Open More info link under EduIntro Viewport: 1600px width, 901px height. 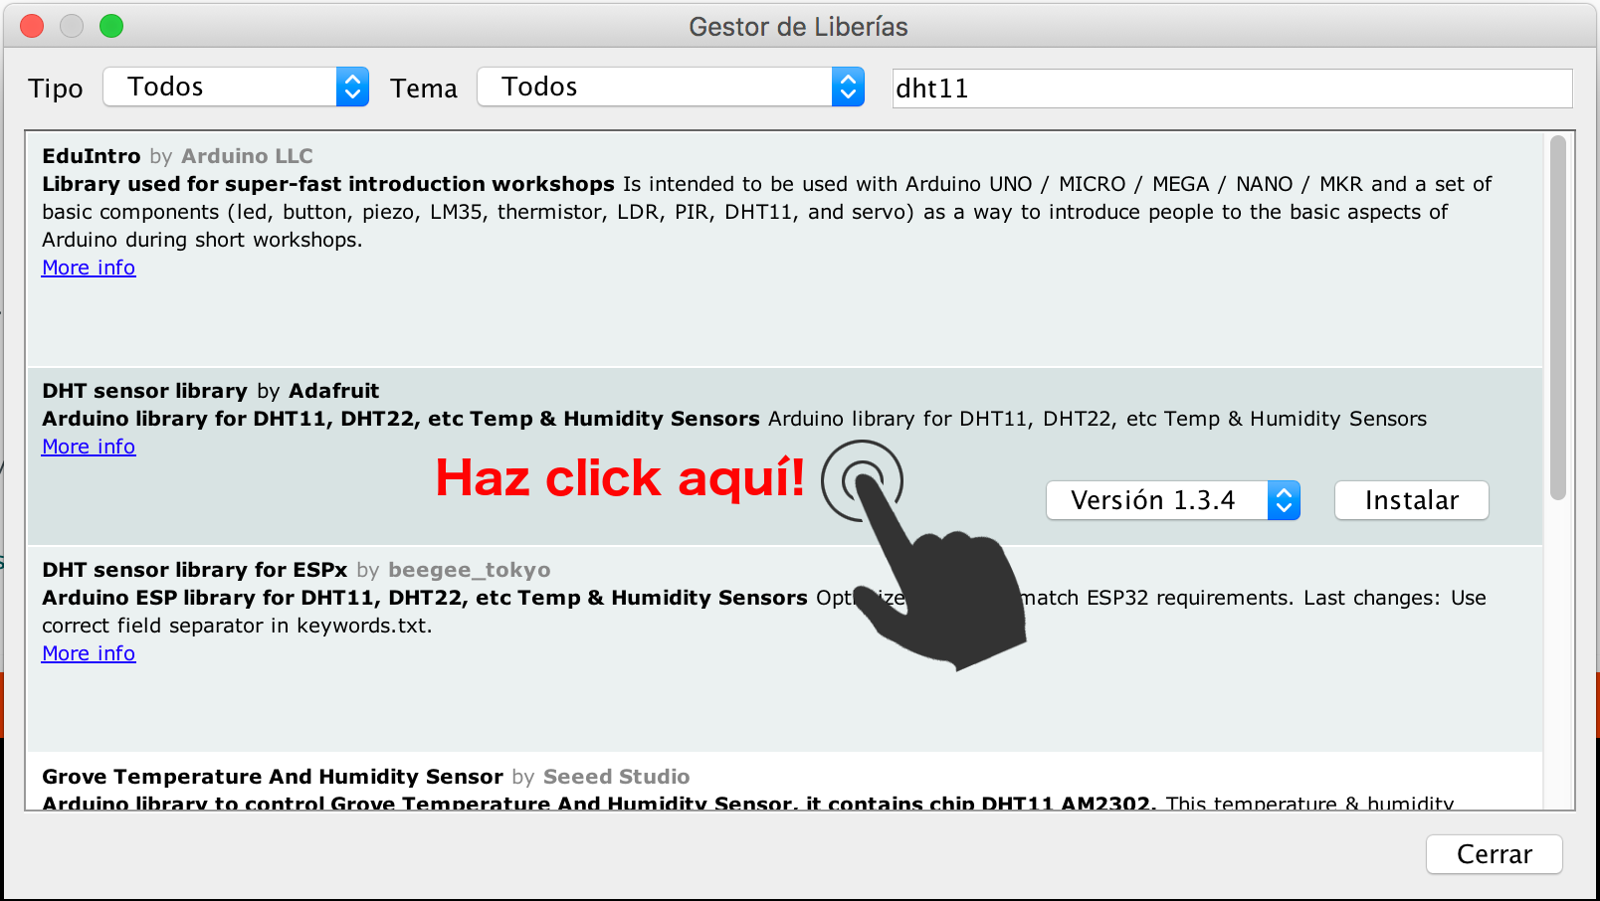click(x=89, y=268)
